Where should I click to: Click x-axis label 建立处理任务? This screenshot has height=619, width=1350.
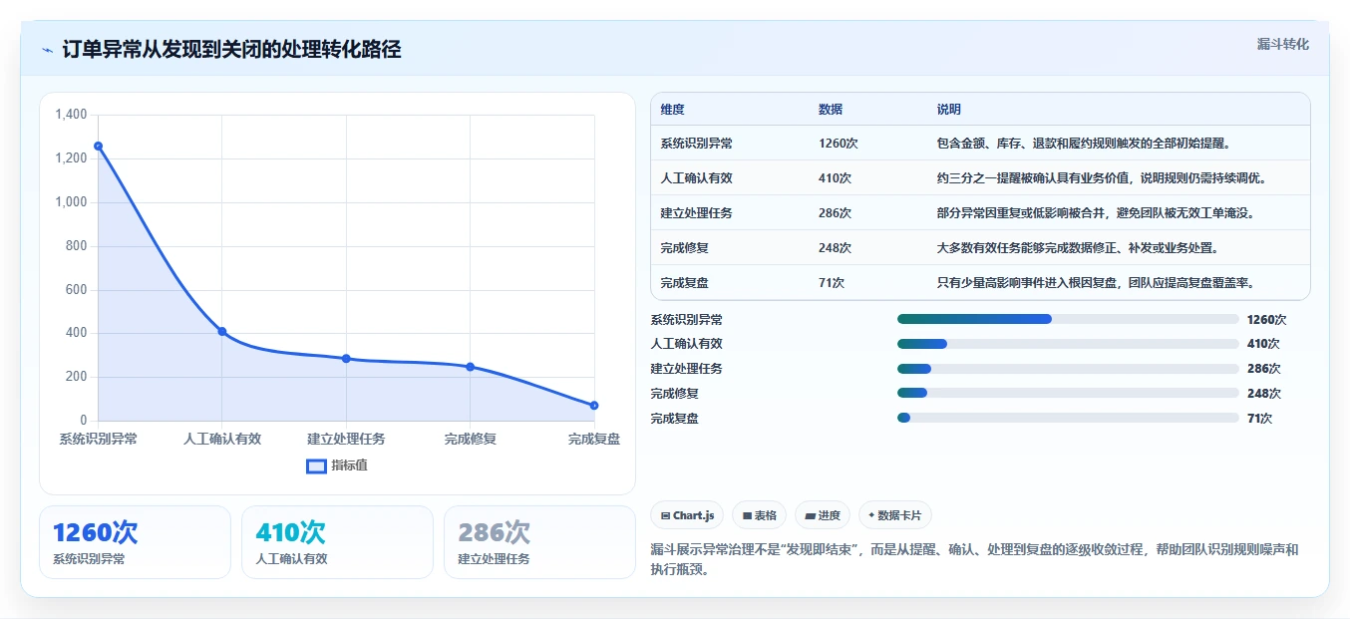[346, 439]
